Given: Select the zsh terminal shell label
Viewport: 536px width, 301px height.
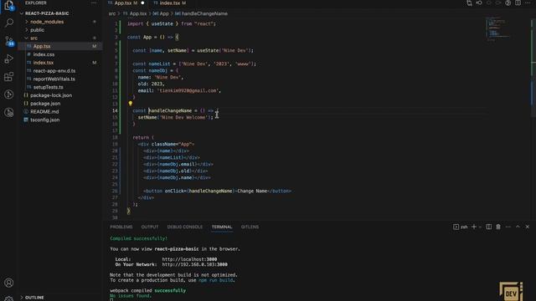Looking at the screenshot, I should pos(461,227).
